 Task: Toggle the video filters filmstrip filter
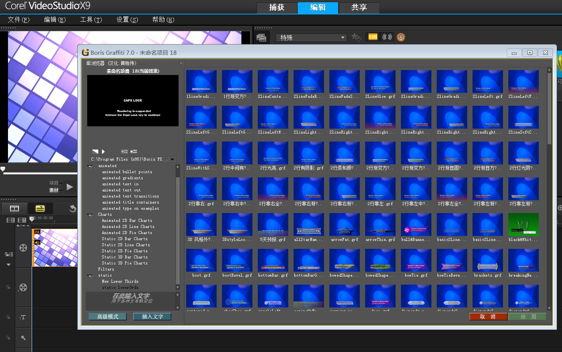(x=373, y=37)
